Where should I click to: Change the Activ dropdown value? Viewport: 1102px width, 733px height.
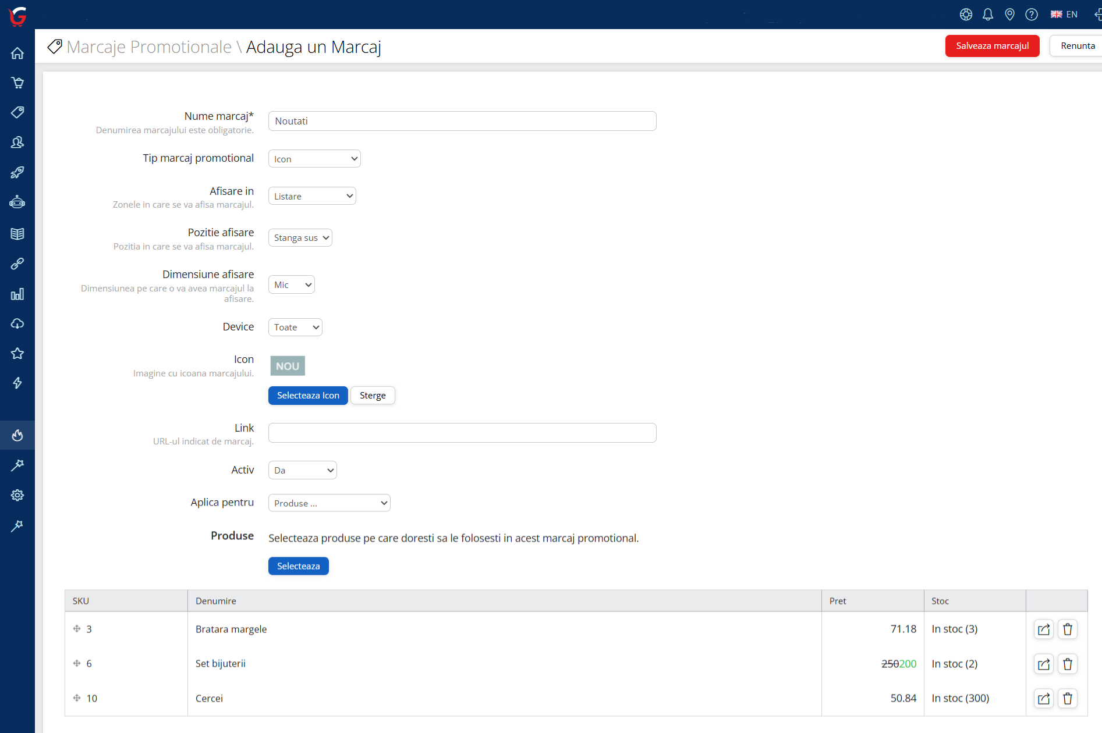(x=302, y=470)
